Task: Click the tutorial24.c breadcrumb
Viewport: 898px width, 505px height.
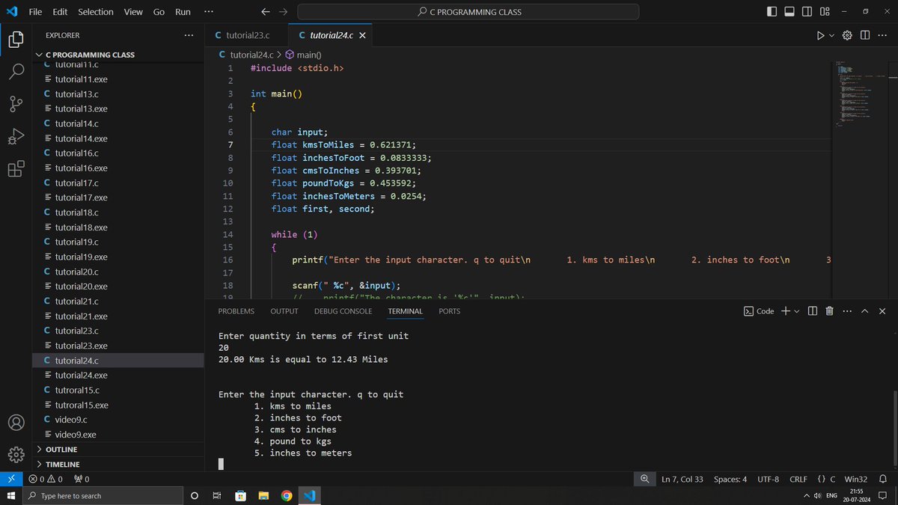Action: point(246,55)
